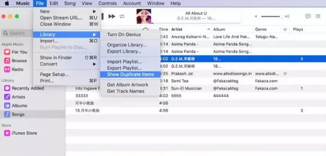Image resolution: width=326 pixels, height=156 pixels.
Task: Click the fast-forward next track button
Action: tap(112, 16)
